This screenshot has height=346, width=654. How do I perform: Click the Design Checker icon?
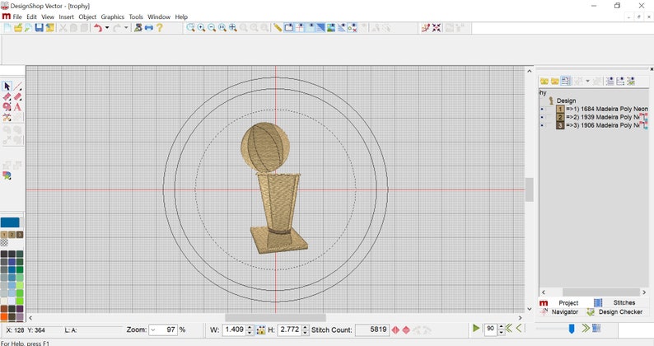coord(591,311)
